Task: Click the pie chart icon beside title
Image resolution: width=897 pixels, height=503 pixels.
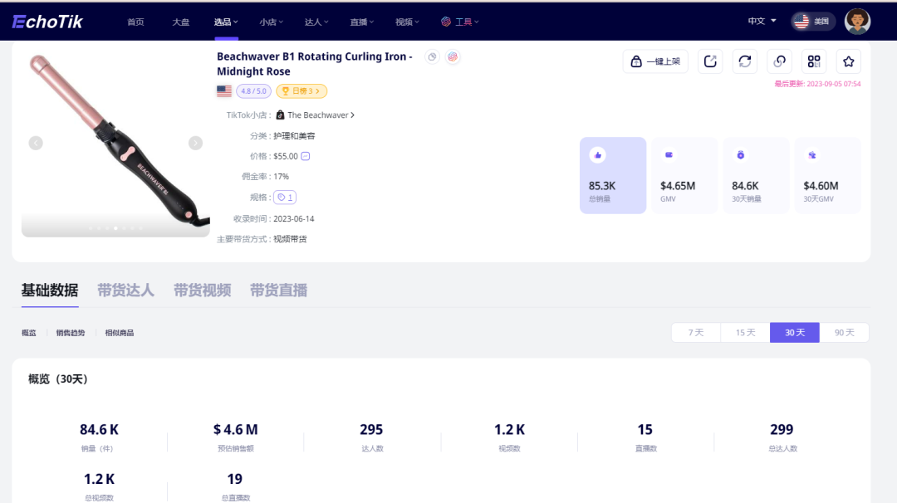Action: tap(432, 57)
